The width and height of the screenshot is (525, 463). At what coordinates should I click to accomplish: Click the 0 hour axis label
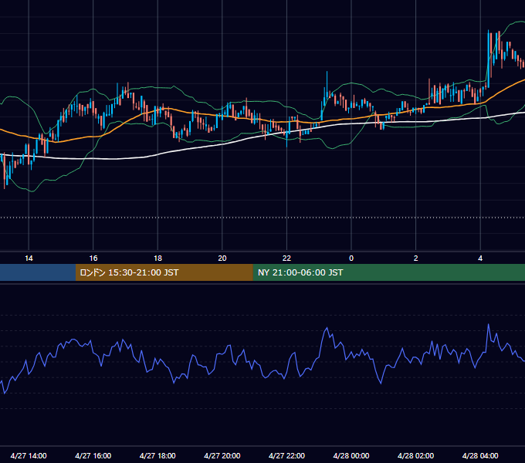click(x=351, y=259)
